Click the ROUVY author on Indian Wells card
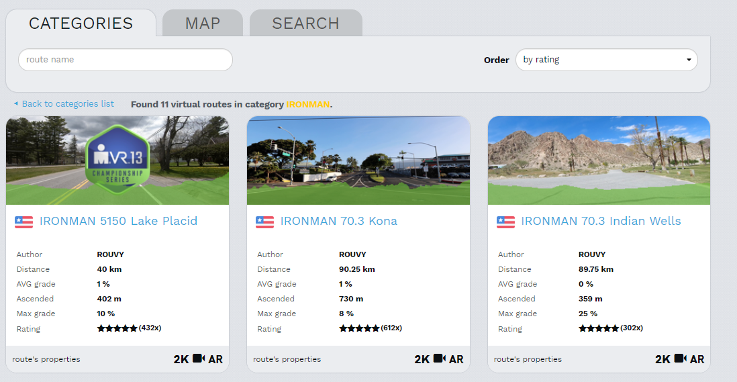Screen dimensions: 737x382 592,254
